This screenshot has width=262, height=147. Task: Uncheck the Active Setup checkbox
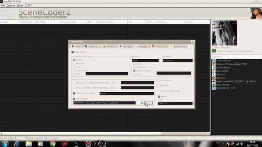tap(74, 99)
